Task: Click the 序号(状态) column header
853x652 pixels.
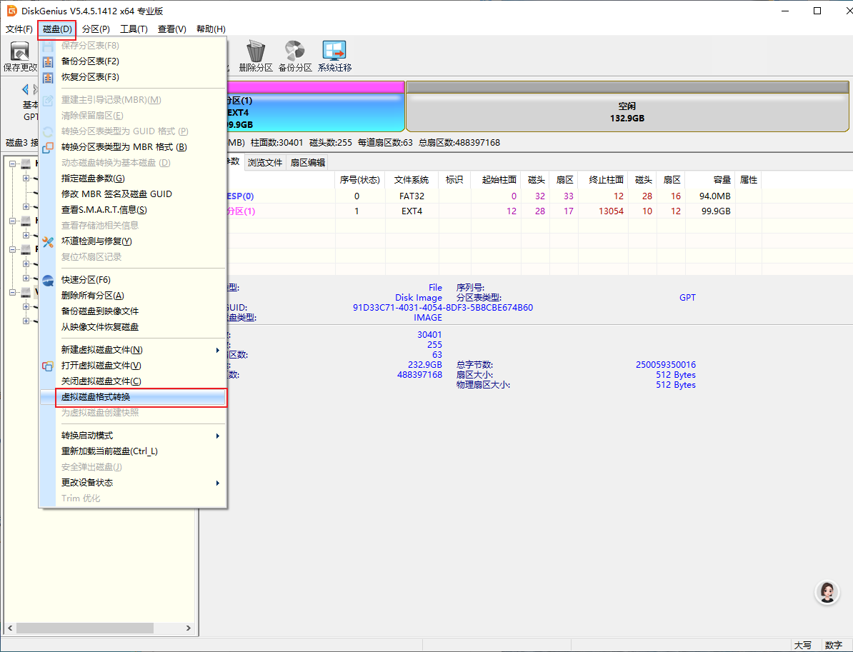Action: click(x=359, y=180)
